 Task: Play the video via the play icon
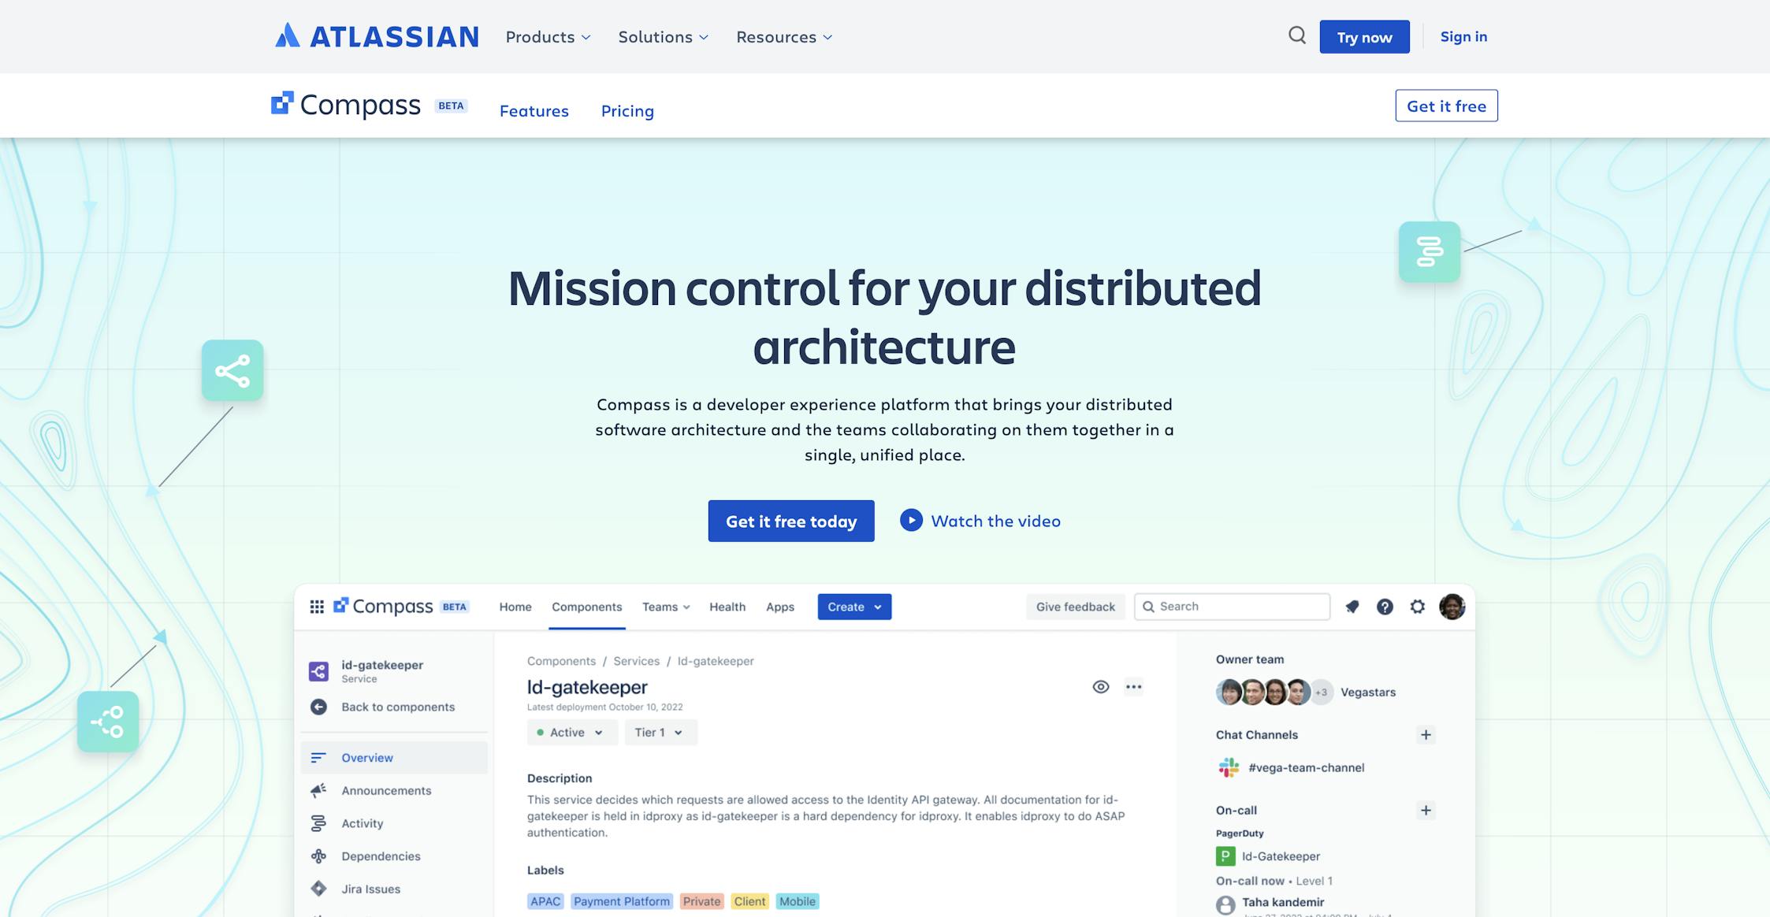coord(911,520)
